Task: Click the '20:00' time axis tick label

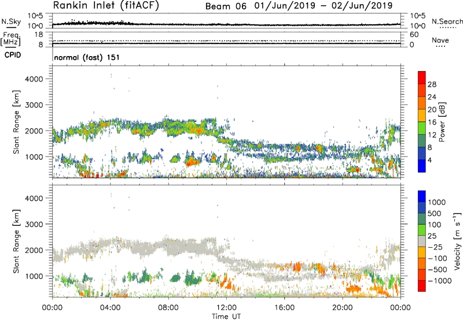Action: click(x=343, y=308)
